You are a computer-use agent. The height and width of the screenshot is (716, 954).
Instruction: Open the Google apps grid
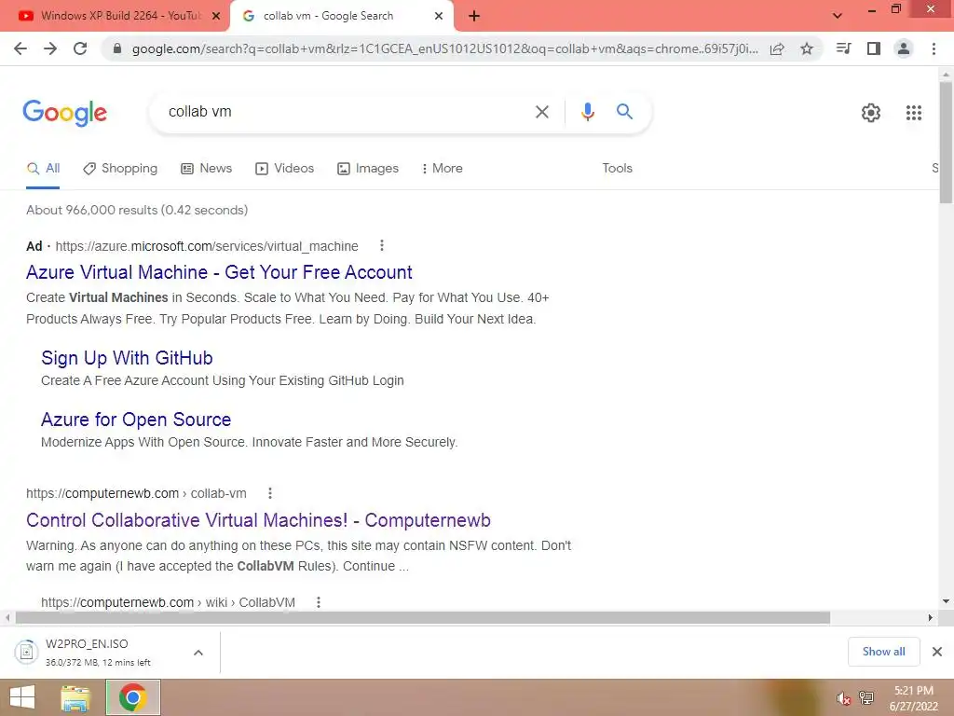[914, 113]
